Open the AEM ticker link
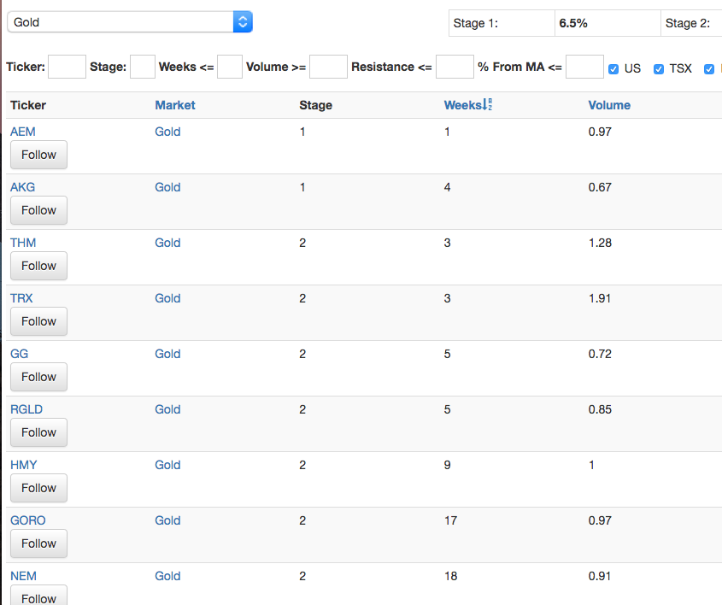 [23, 132]
